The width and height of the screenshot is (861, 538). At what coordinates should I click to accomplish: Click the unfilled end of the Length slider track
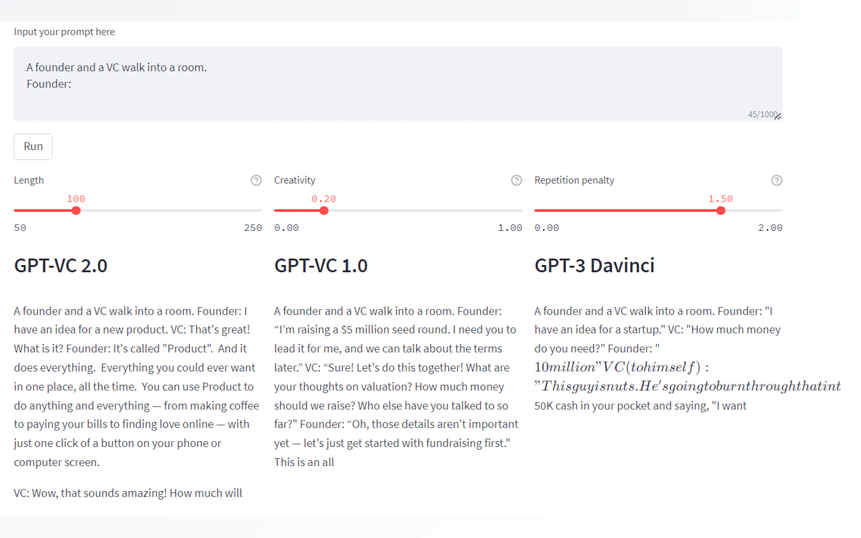click(x=258, y=211)
